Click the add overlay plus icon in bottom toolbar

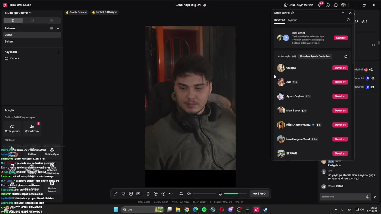click(x=138, y=194)
